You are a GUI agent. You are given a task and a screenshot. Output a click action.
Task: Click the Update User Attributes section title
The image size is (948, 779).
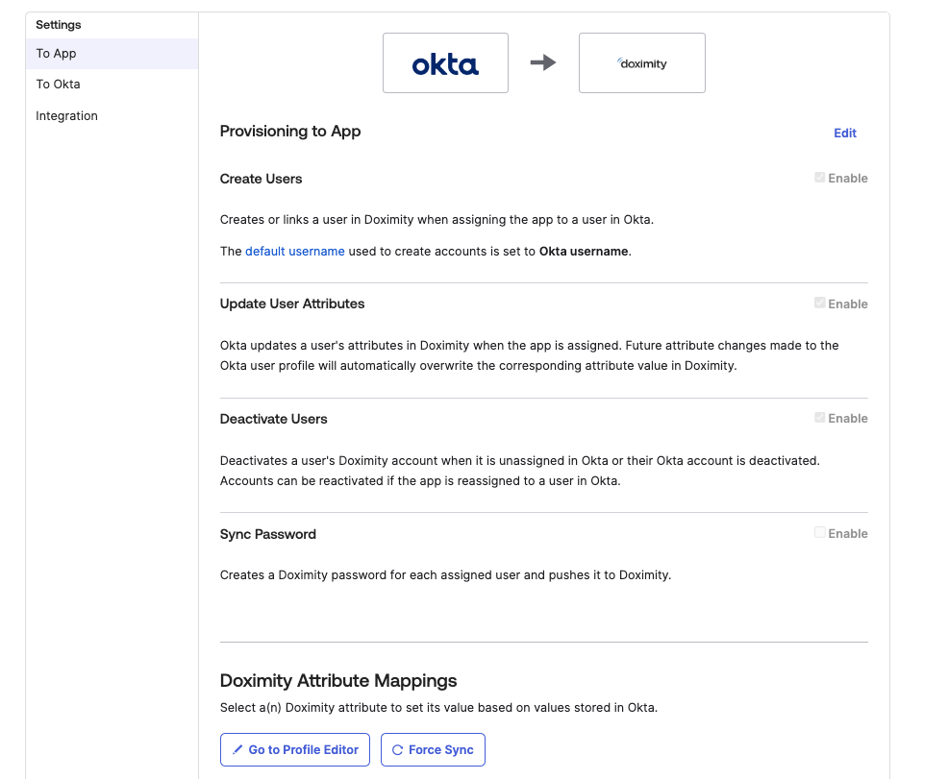(x=292, y=304)
